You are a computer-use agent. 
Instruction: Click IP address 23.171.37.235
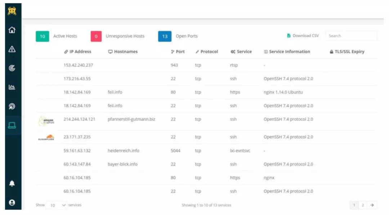[x=77, y=137]
